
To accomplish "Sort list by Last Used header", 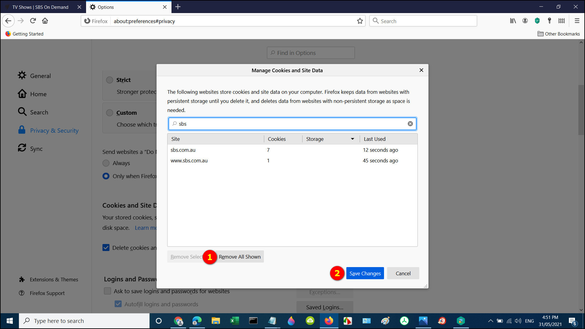I will pos(375,139).
